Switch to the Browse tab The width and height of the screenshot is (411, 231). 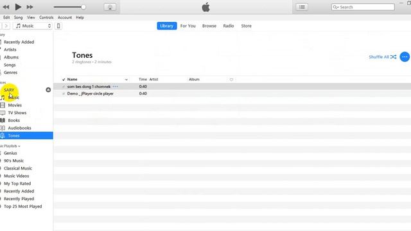tap(209, 26)
